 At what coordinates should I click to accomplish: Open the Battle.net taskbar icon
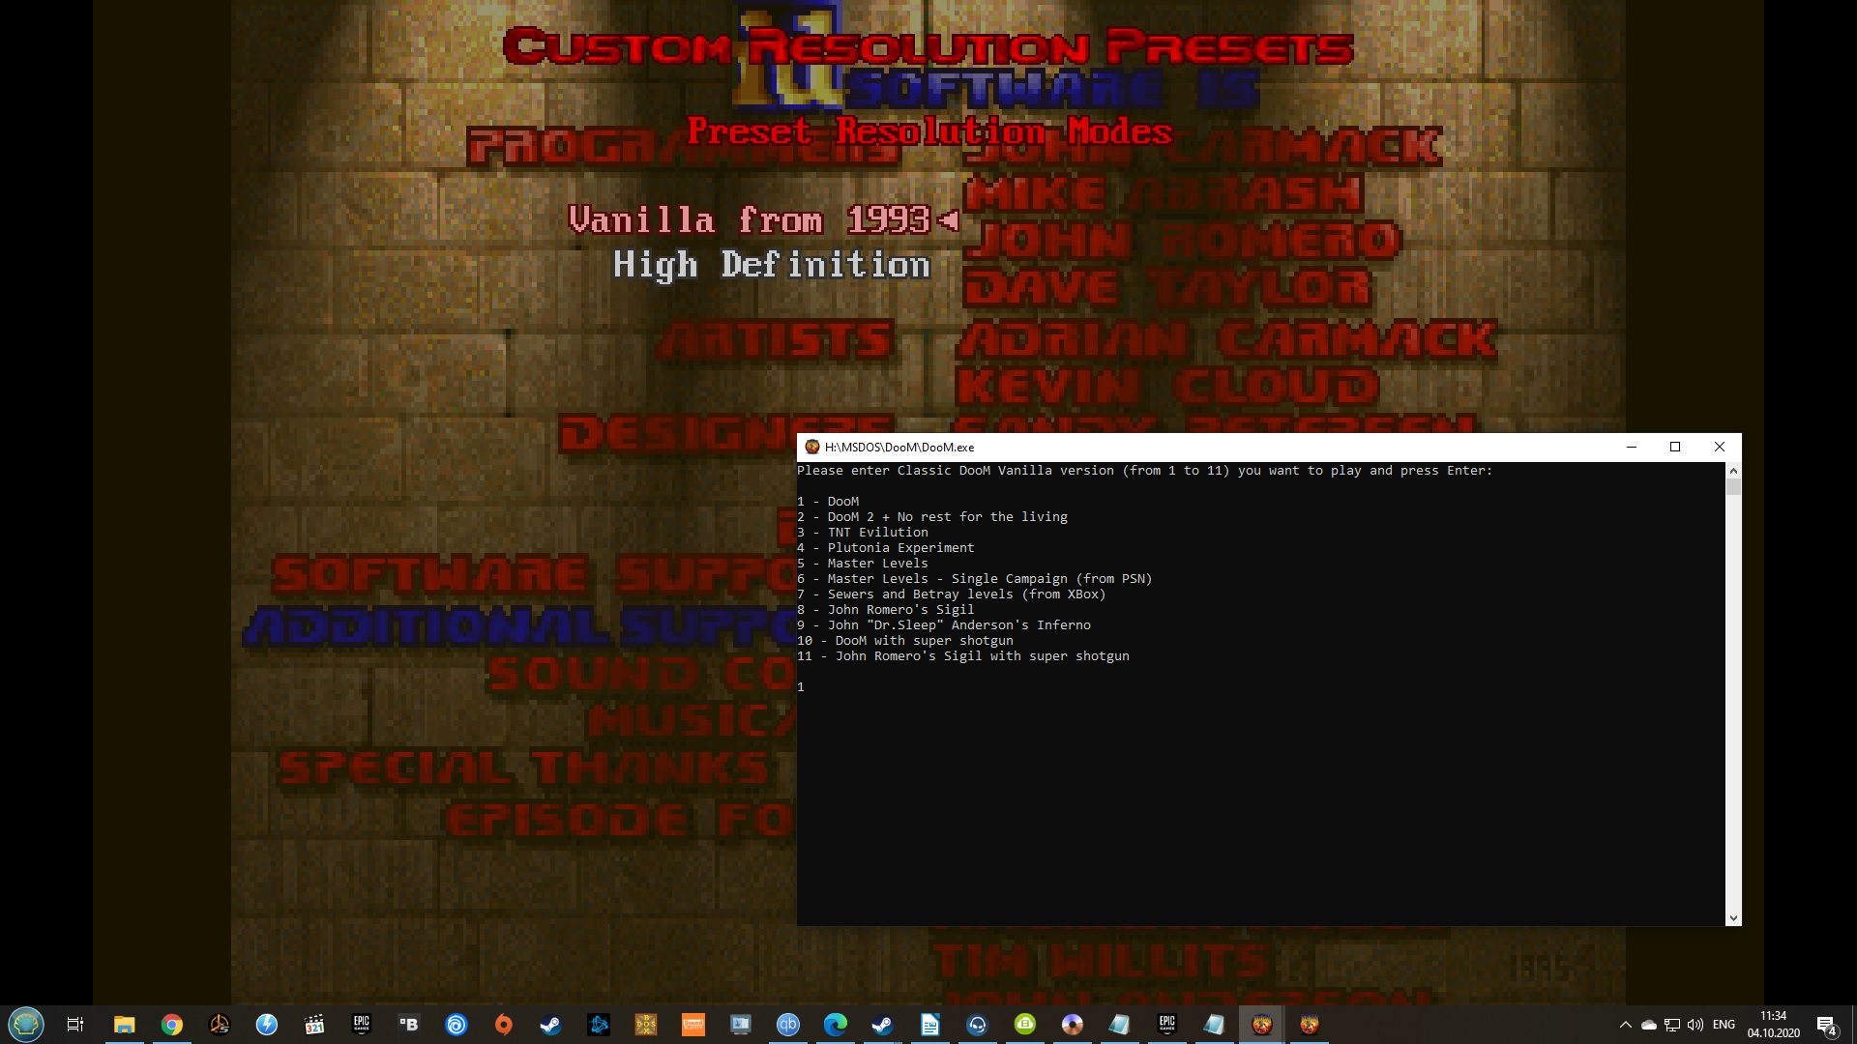tap(599, 1025)
